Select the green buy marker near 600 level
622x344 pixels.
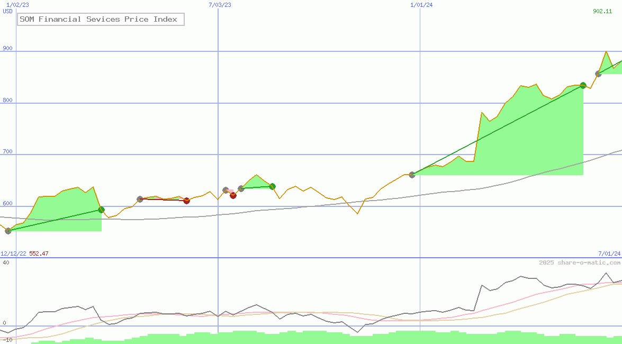click(x=102, y=210)
